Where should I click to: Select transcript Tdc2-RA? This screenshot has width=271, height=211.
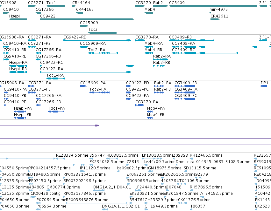click(x=96, y=50)
